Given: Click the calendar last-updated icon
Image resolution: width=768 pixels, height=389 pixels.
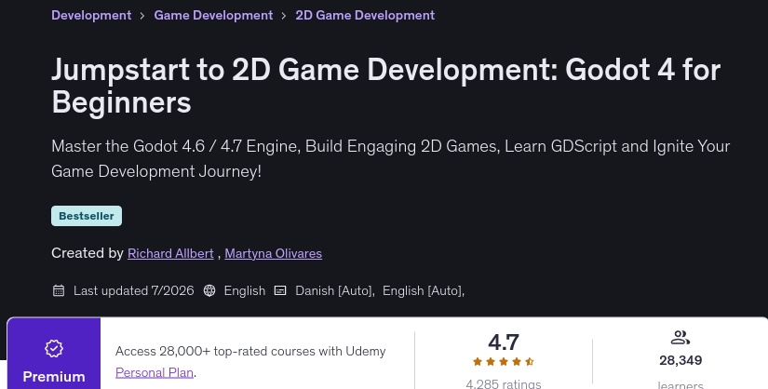Looking at the screenshot, I should [x=59, y=290].
